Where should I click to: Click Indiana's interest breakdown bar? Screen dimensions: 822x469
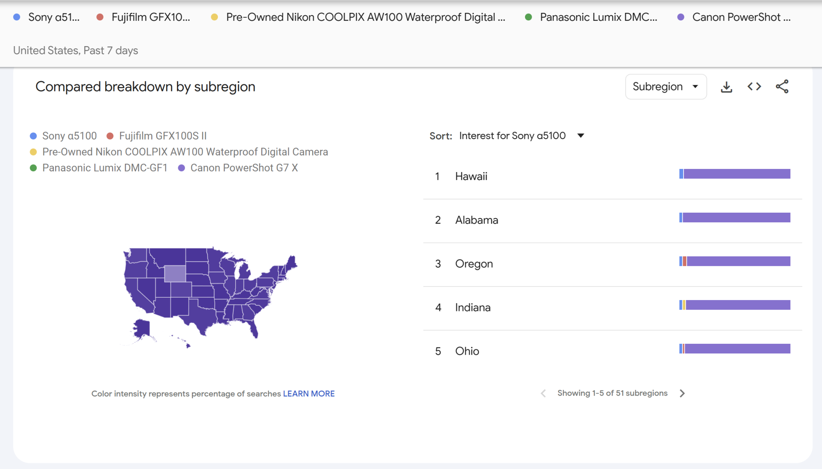tap(735, 305)
